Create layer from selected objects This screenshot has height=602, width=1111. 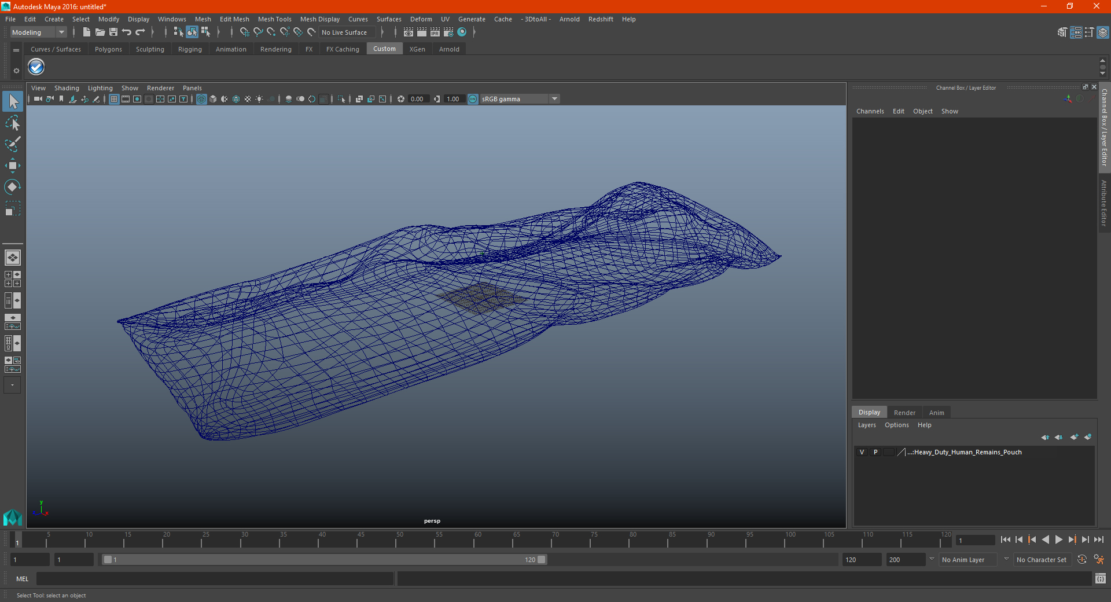click(1088, 437)
